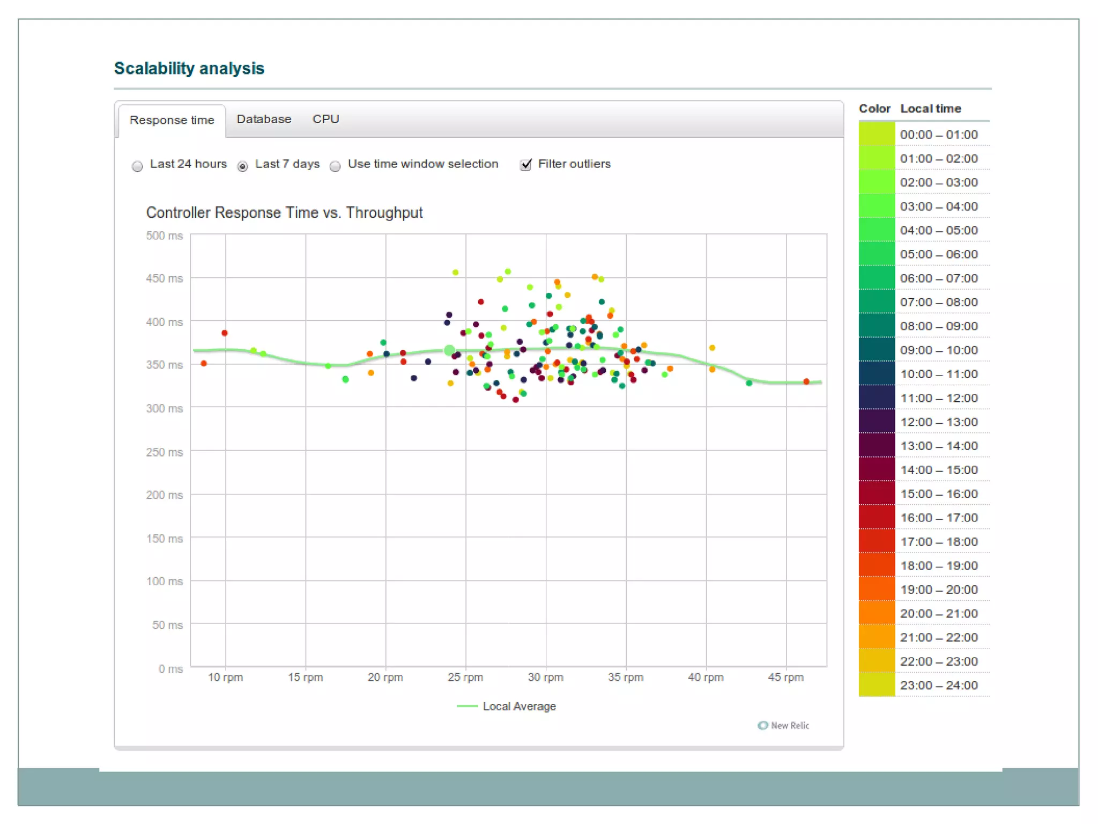Image resolution: width=1098 pixels, height=824 pixels.
Task: Click the 12:00 – 13:00 purple swatch
Action: tap(877, 422)
